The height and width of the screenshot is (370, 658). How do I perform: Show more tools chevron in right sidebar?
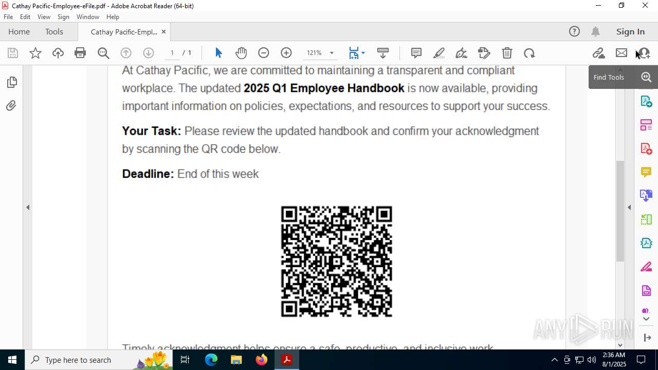pos(646,319)
